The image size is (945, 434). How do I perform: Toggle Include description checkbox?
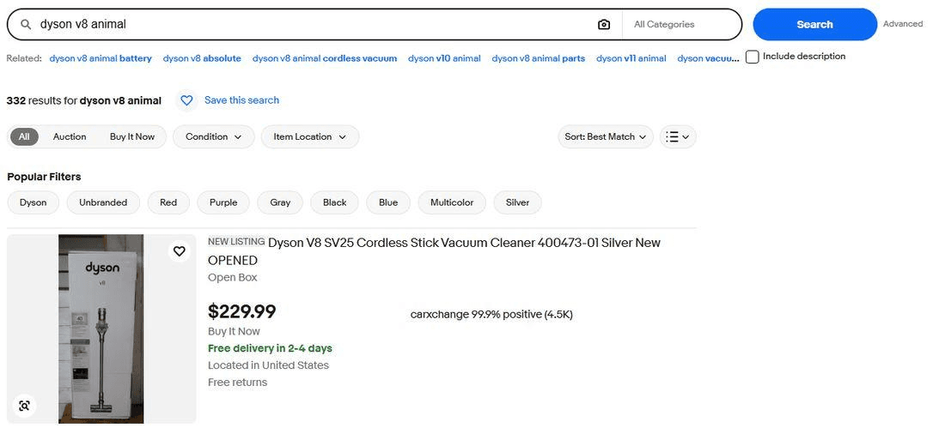753,57
